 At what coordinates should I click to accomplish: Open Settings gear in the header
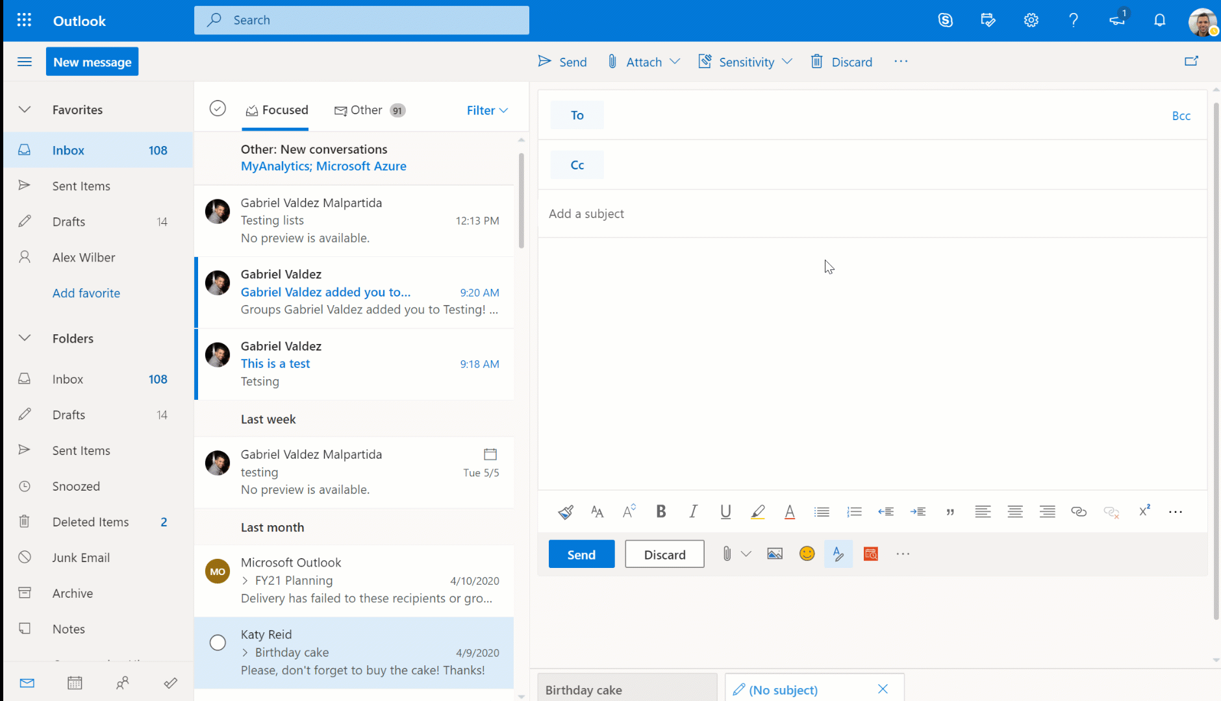1031,20
